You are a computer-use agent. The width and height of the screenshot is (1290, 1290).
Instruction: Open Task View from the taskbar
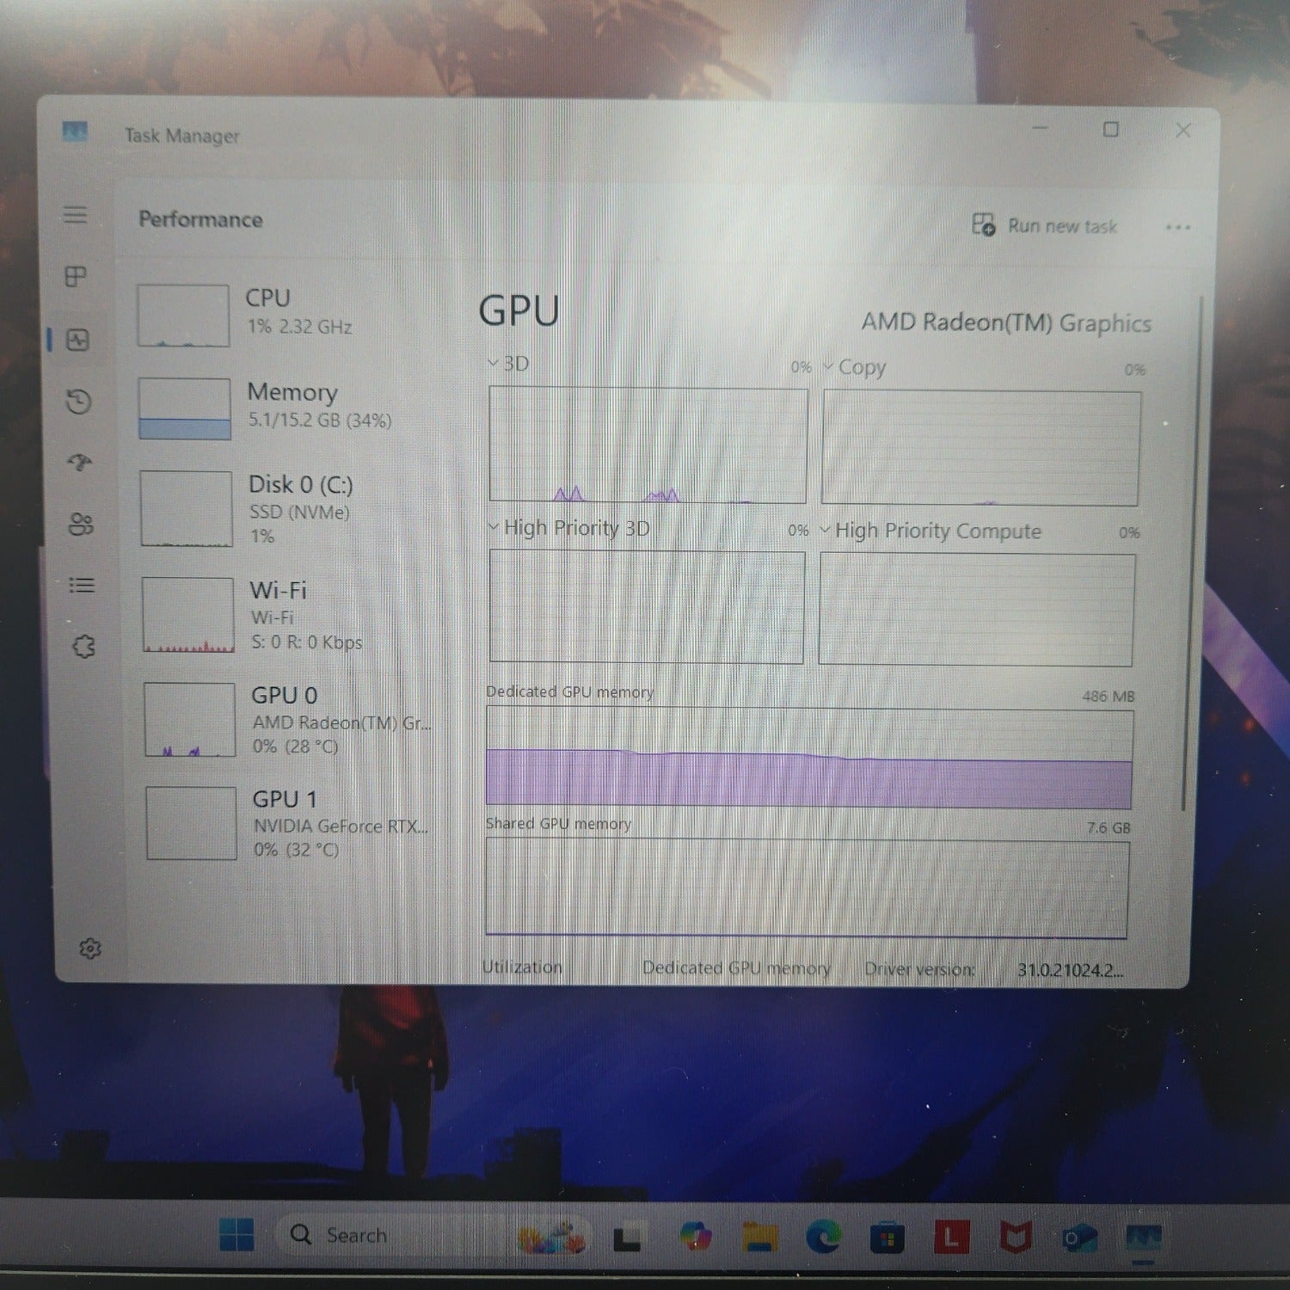point(627,1238)
